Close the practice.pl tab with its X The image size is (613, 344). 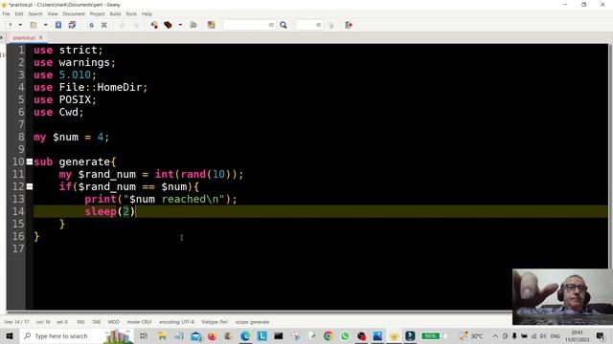tap(40, 38)
